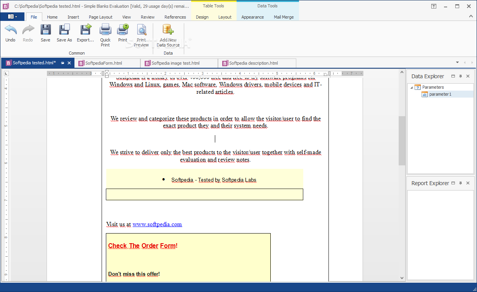Close the Report Explorer panel
The image size is (477, 292).
pyautogui.click(x=468, y=183)
